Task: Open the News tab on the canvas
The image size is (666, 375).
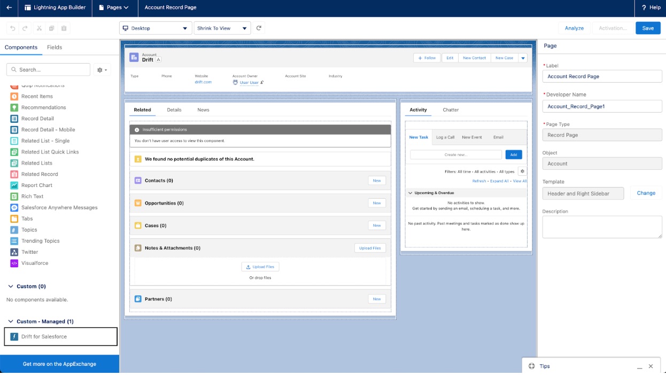Action: [x=203, y=110]
